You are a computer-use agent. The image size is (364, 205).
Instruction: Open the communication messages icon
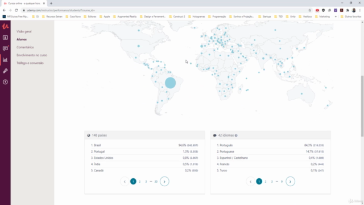click(5, 48)
